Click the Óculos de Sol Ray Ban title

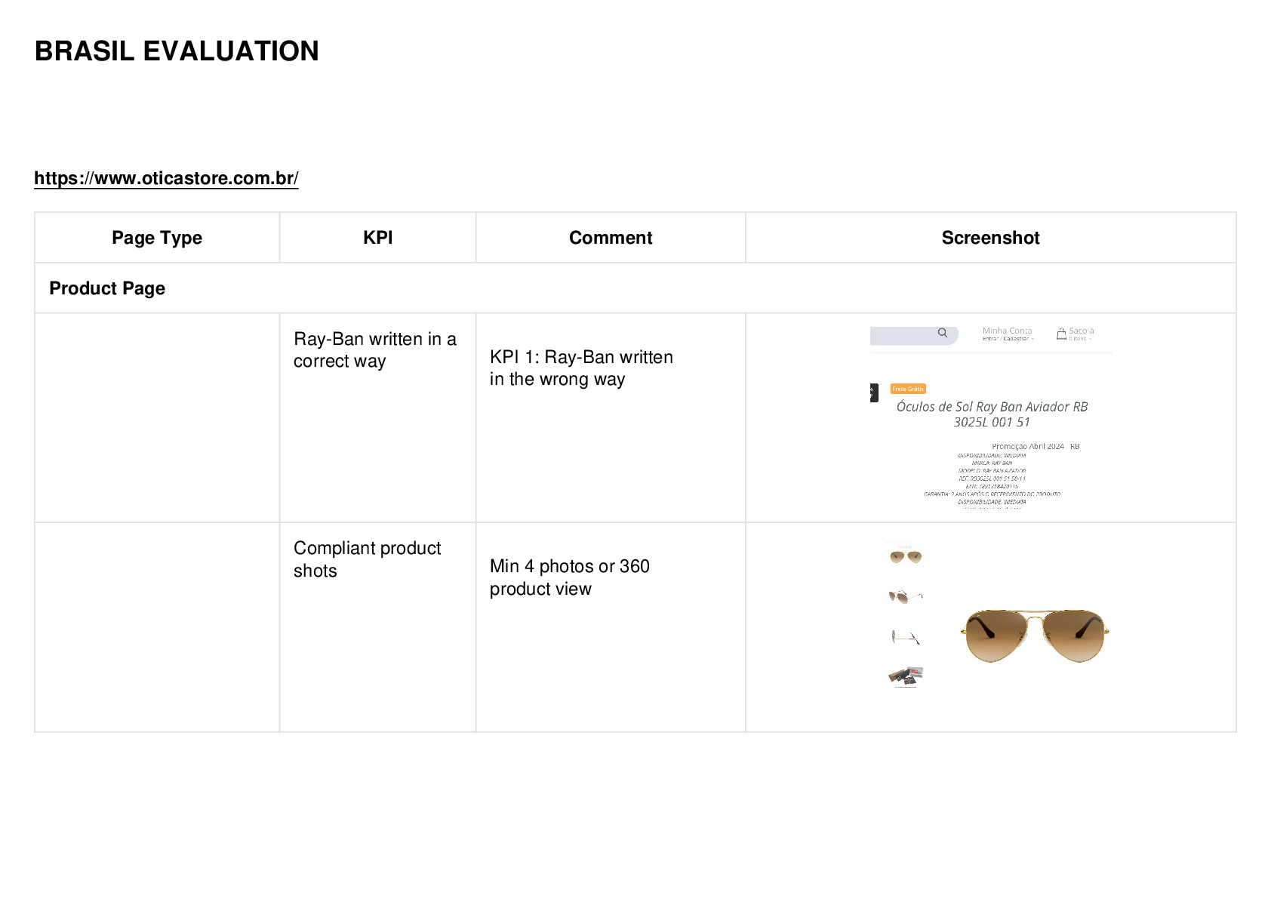point(992,414)
